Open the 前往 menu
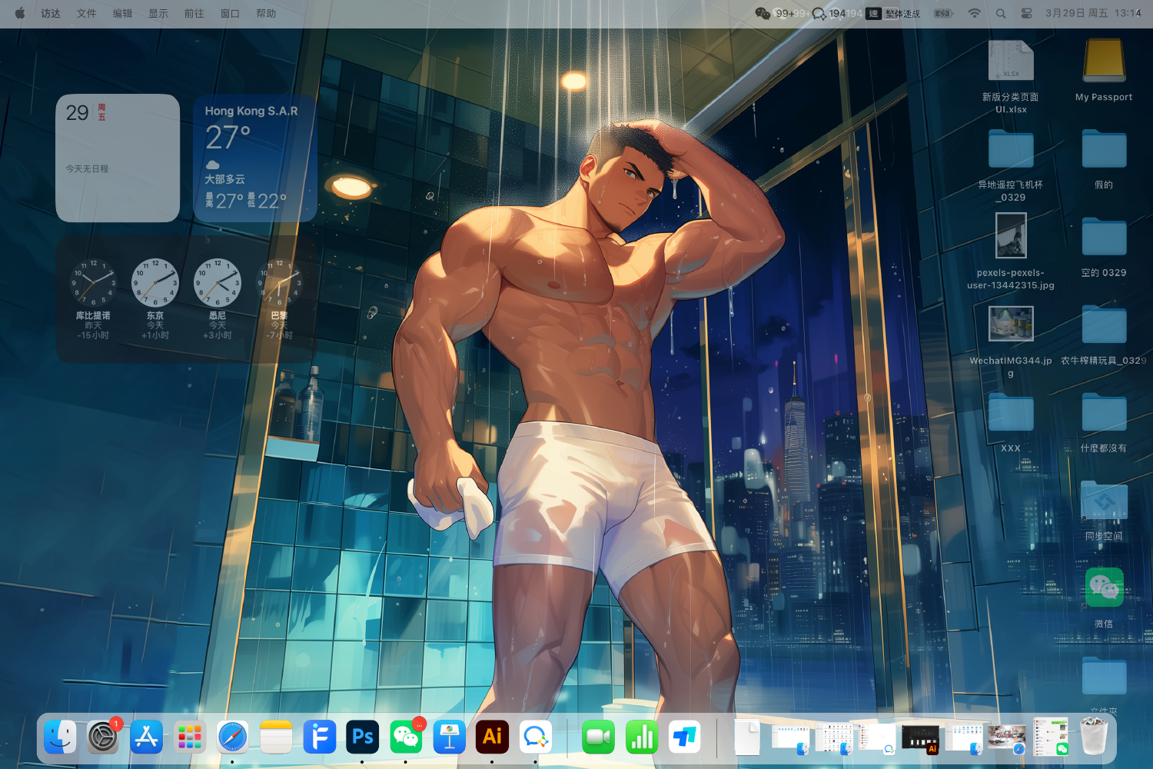1153x769 pixels. click(194, 14)
